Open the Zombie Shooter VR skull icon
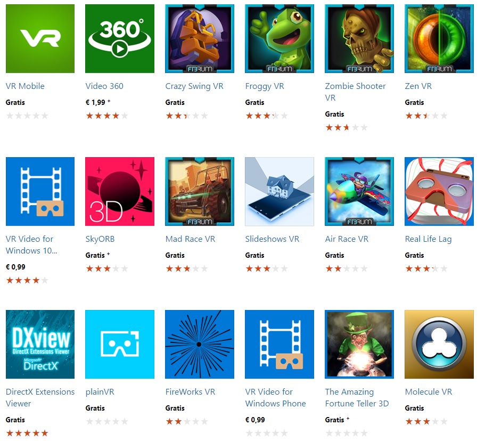Screen dimensions: 485x441 point(359,39)
